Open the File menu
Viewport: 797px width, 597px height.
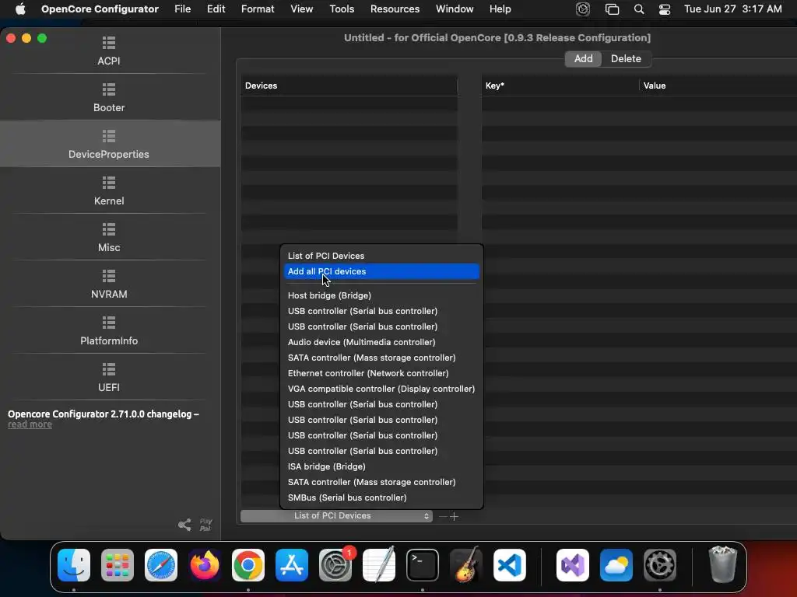coord(182,9)
